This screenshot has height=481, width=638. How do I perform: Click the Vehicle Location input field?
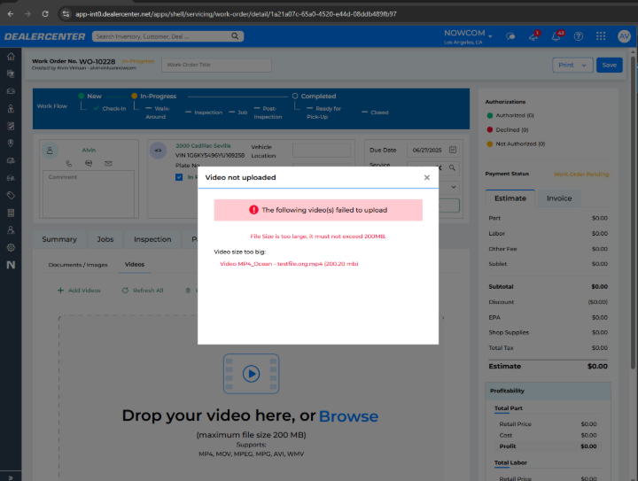(322, 150)
